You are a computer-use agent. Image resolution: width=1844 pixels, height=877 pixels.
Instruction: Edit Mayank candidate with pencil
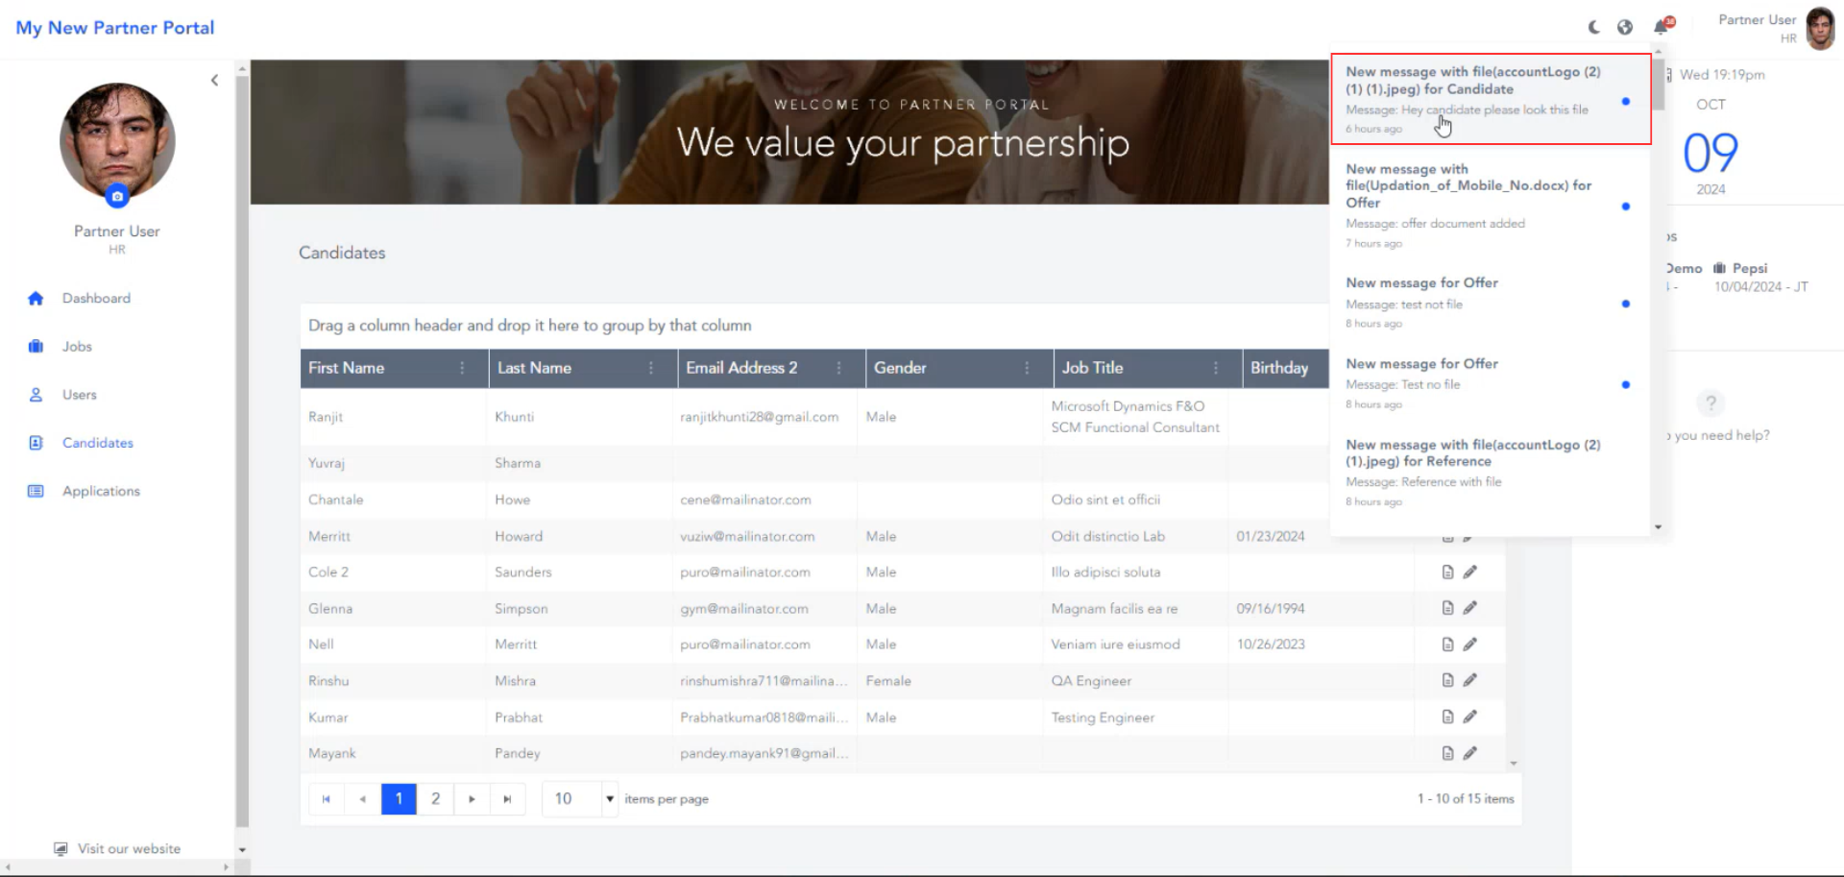(x=1469, y=753)
